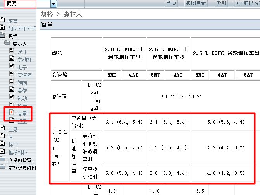Screen dimensions: 260x195
Task: Click the 更换机油和机油滤清器时 cell
Action: point(92,148)
